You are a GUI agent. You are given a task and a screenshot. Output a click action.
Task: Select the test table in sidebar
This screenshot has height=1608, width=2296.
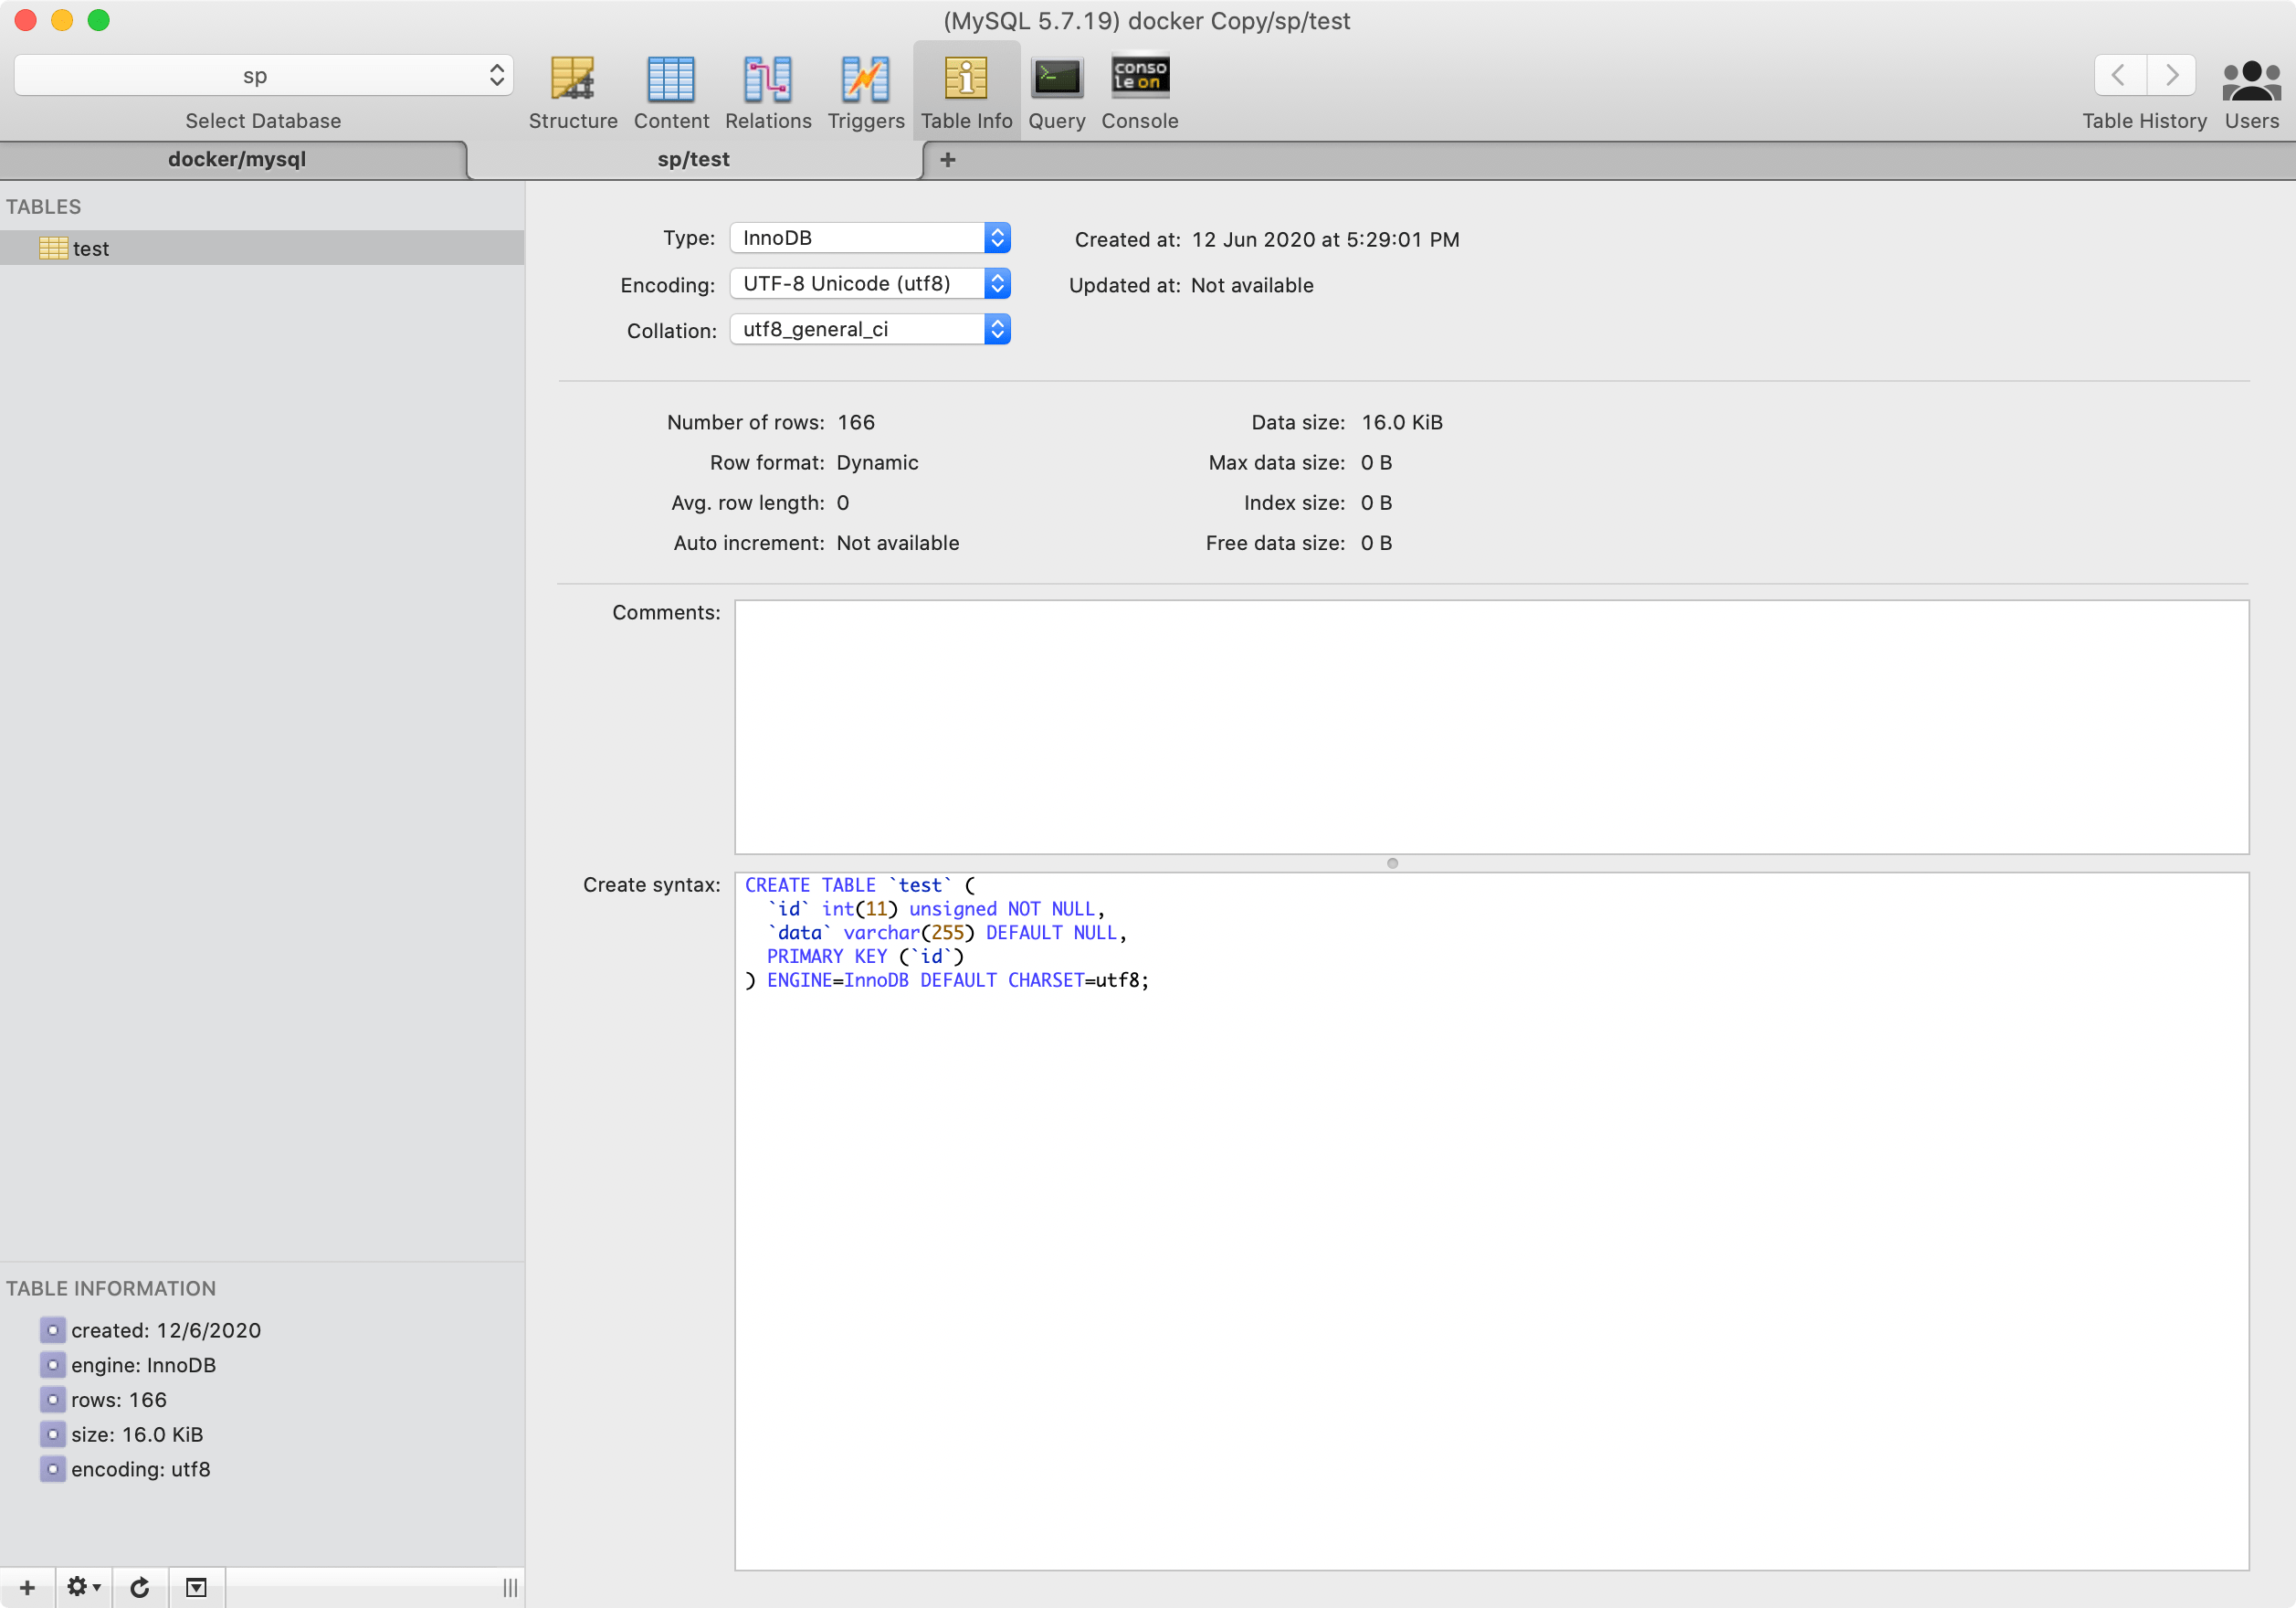(262, 249)
